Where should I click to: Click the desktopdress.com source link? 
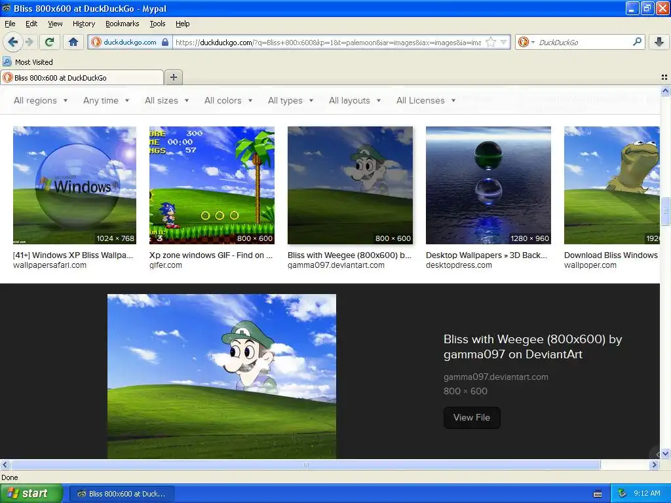(459, 265)
